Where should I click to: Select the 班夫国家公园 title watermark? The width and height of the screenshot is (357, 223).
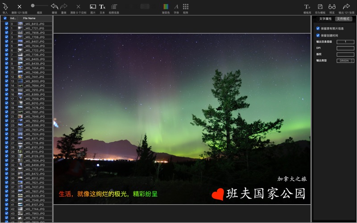coord(266,194)
